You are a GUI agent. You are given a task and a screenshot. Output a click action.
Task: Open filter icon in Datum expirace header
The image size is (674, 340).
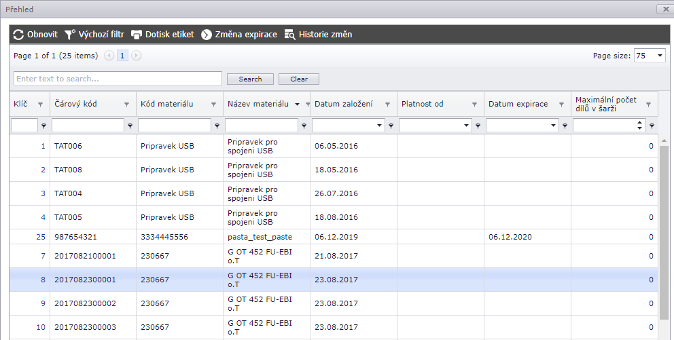562,105
